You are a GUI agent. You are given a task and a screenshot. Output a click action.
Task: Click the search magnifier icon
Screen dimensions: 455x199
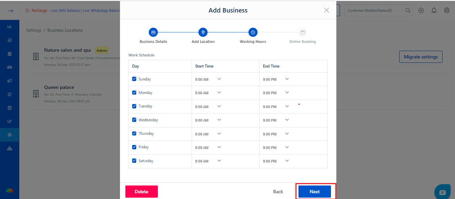point(408,10)
